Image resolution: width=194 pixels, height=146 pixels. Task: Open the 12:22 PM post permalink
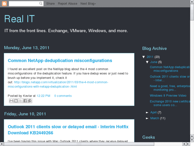[x=43, y=96]
